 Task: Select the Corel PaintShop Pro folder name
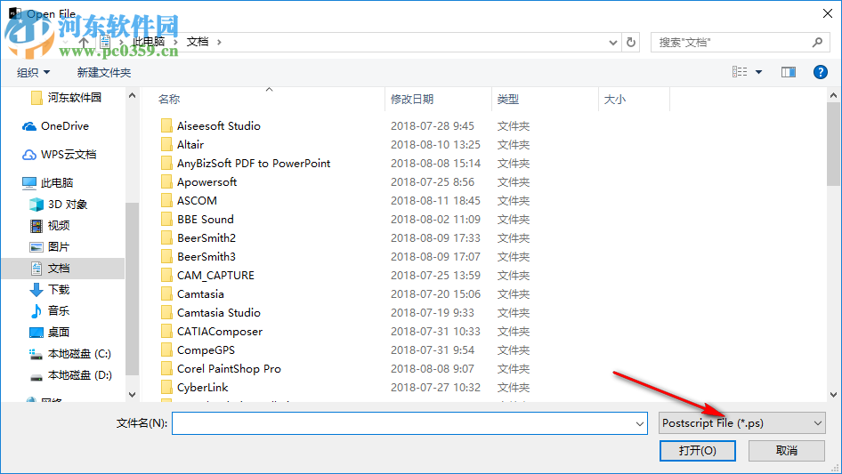click(229, 369)
